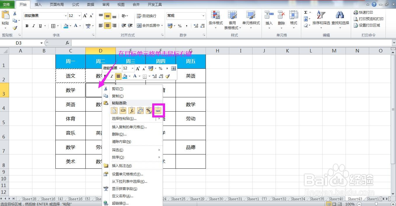Click the mini toolbar Format Painter brush

click(x=167, y=76)
